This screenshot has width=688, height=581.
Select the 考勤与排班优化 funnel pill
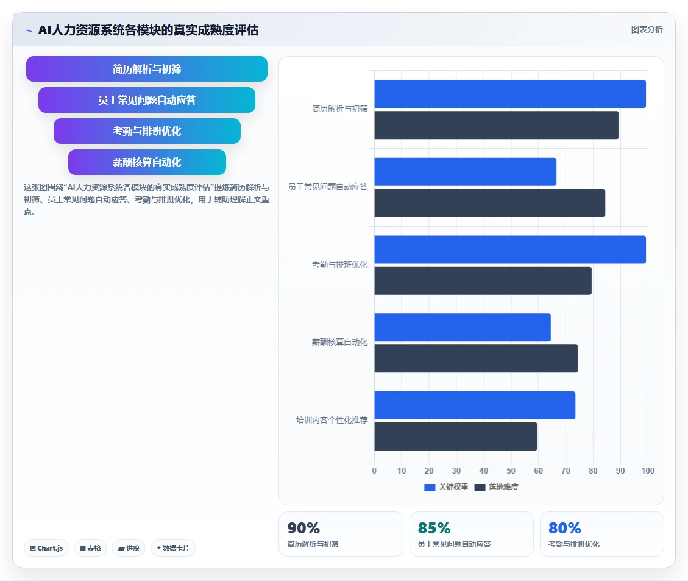pos(147,131)
